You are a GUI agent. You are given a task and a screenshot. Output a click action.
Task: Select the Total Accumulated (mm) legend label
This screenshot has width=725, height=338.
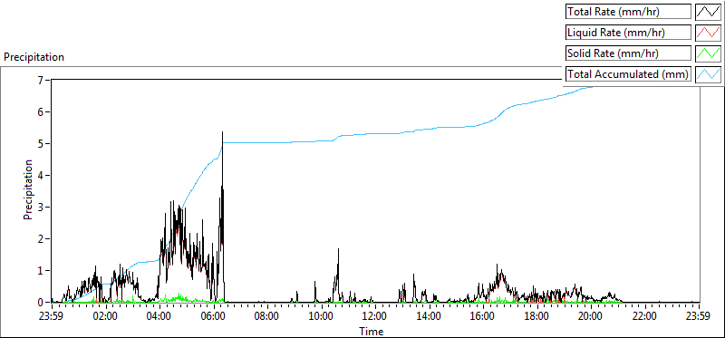[x=628, y=74]
